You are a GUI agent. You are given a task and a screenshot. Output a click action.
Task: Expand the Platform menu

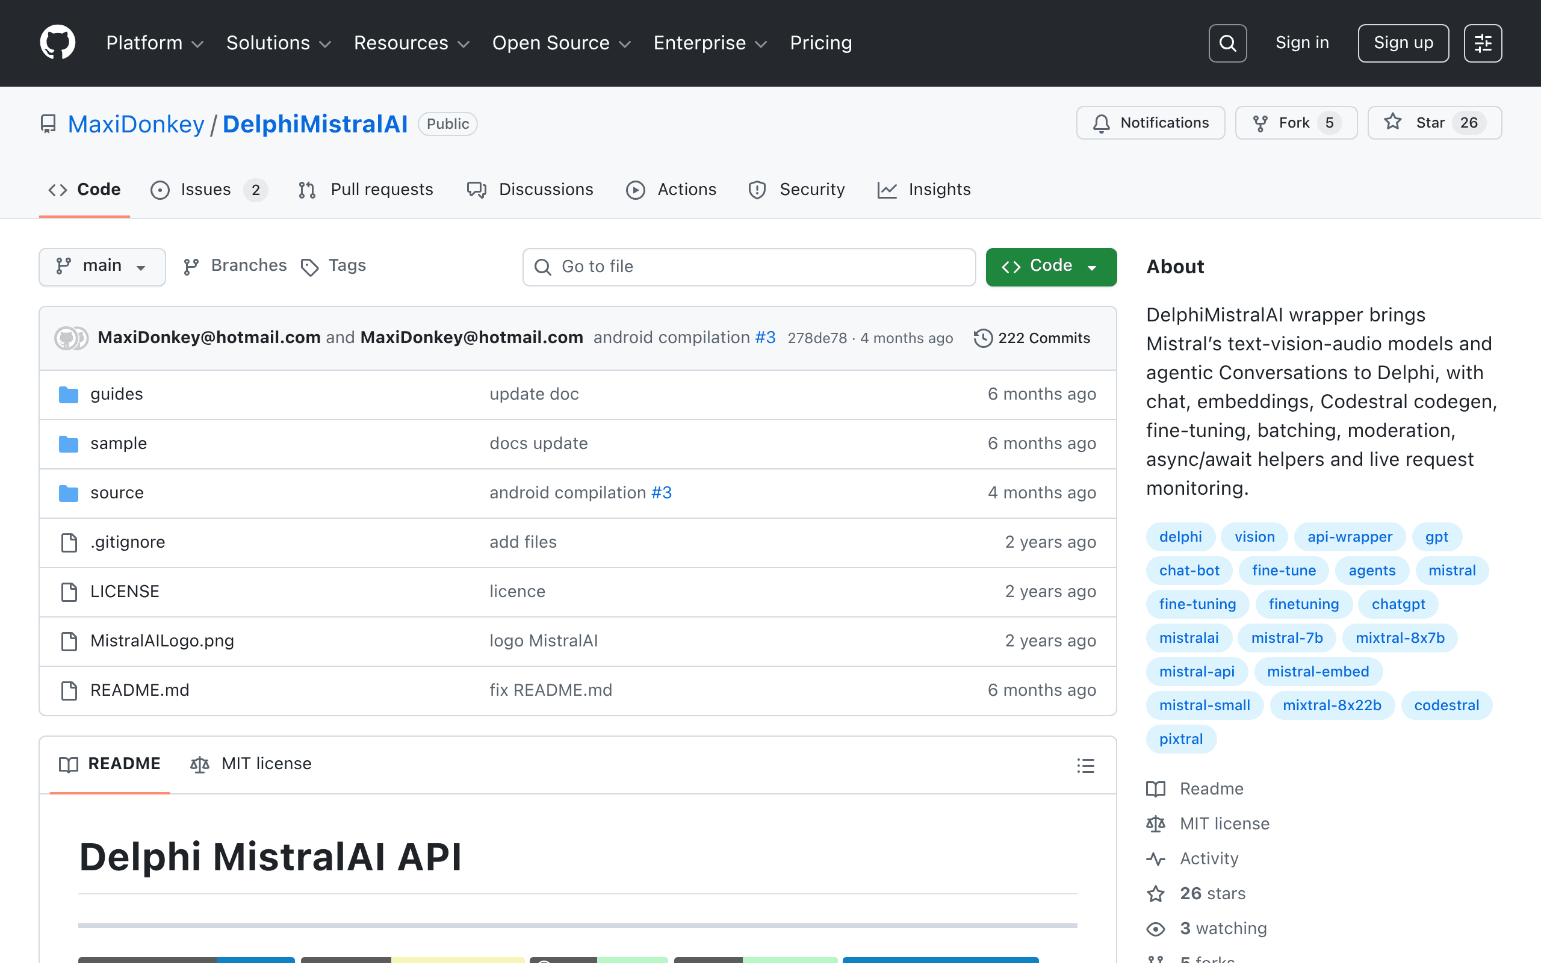click(x=155, y=43)
